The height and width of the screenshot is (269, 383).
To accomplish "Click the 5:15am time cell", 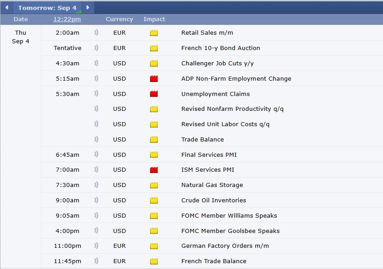I will click(x=68, y=79).
